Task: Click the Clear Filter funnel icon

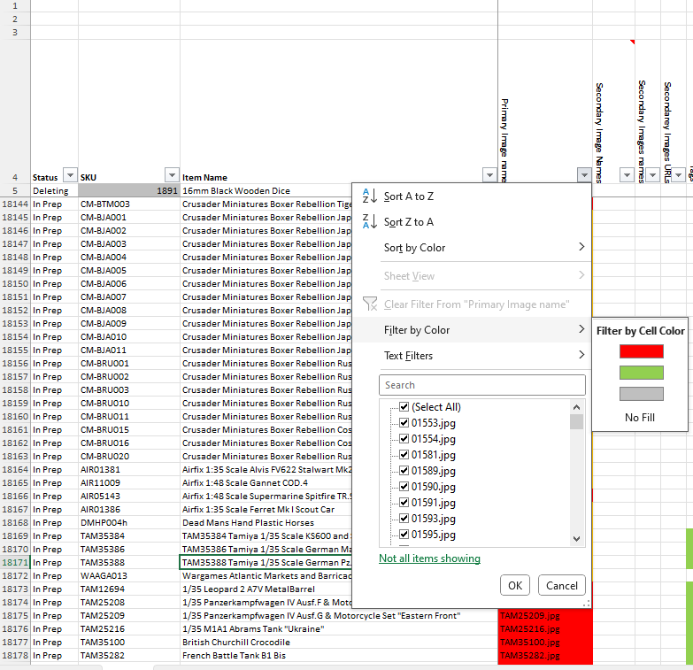Action: pyautogui.click(x=370, y=304)
